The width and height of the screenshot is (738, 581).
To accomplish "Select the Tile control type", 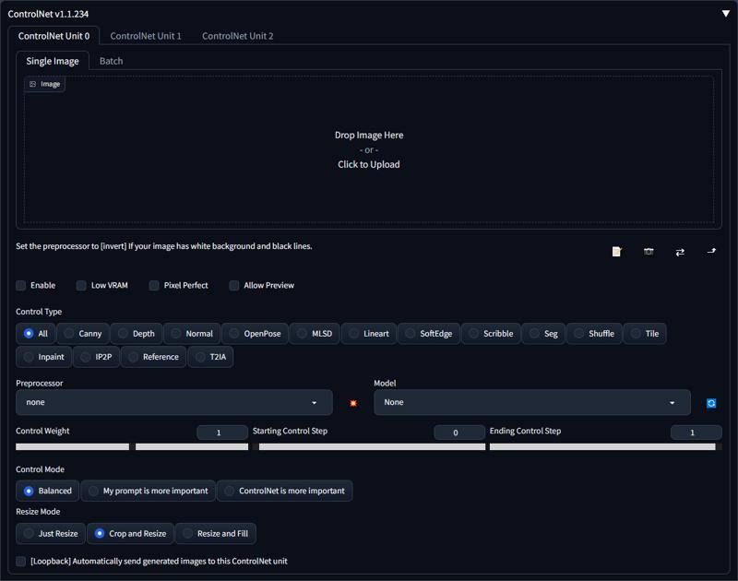I will 645,334.
